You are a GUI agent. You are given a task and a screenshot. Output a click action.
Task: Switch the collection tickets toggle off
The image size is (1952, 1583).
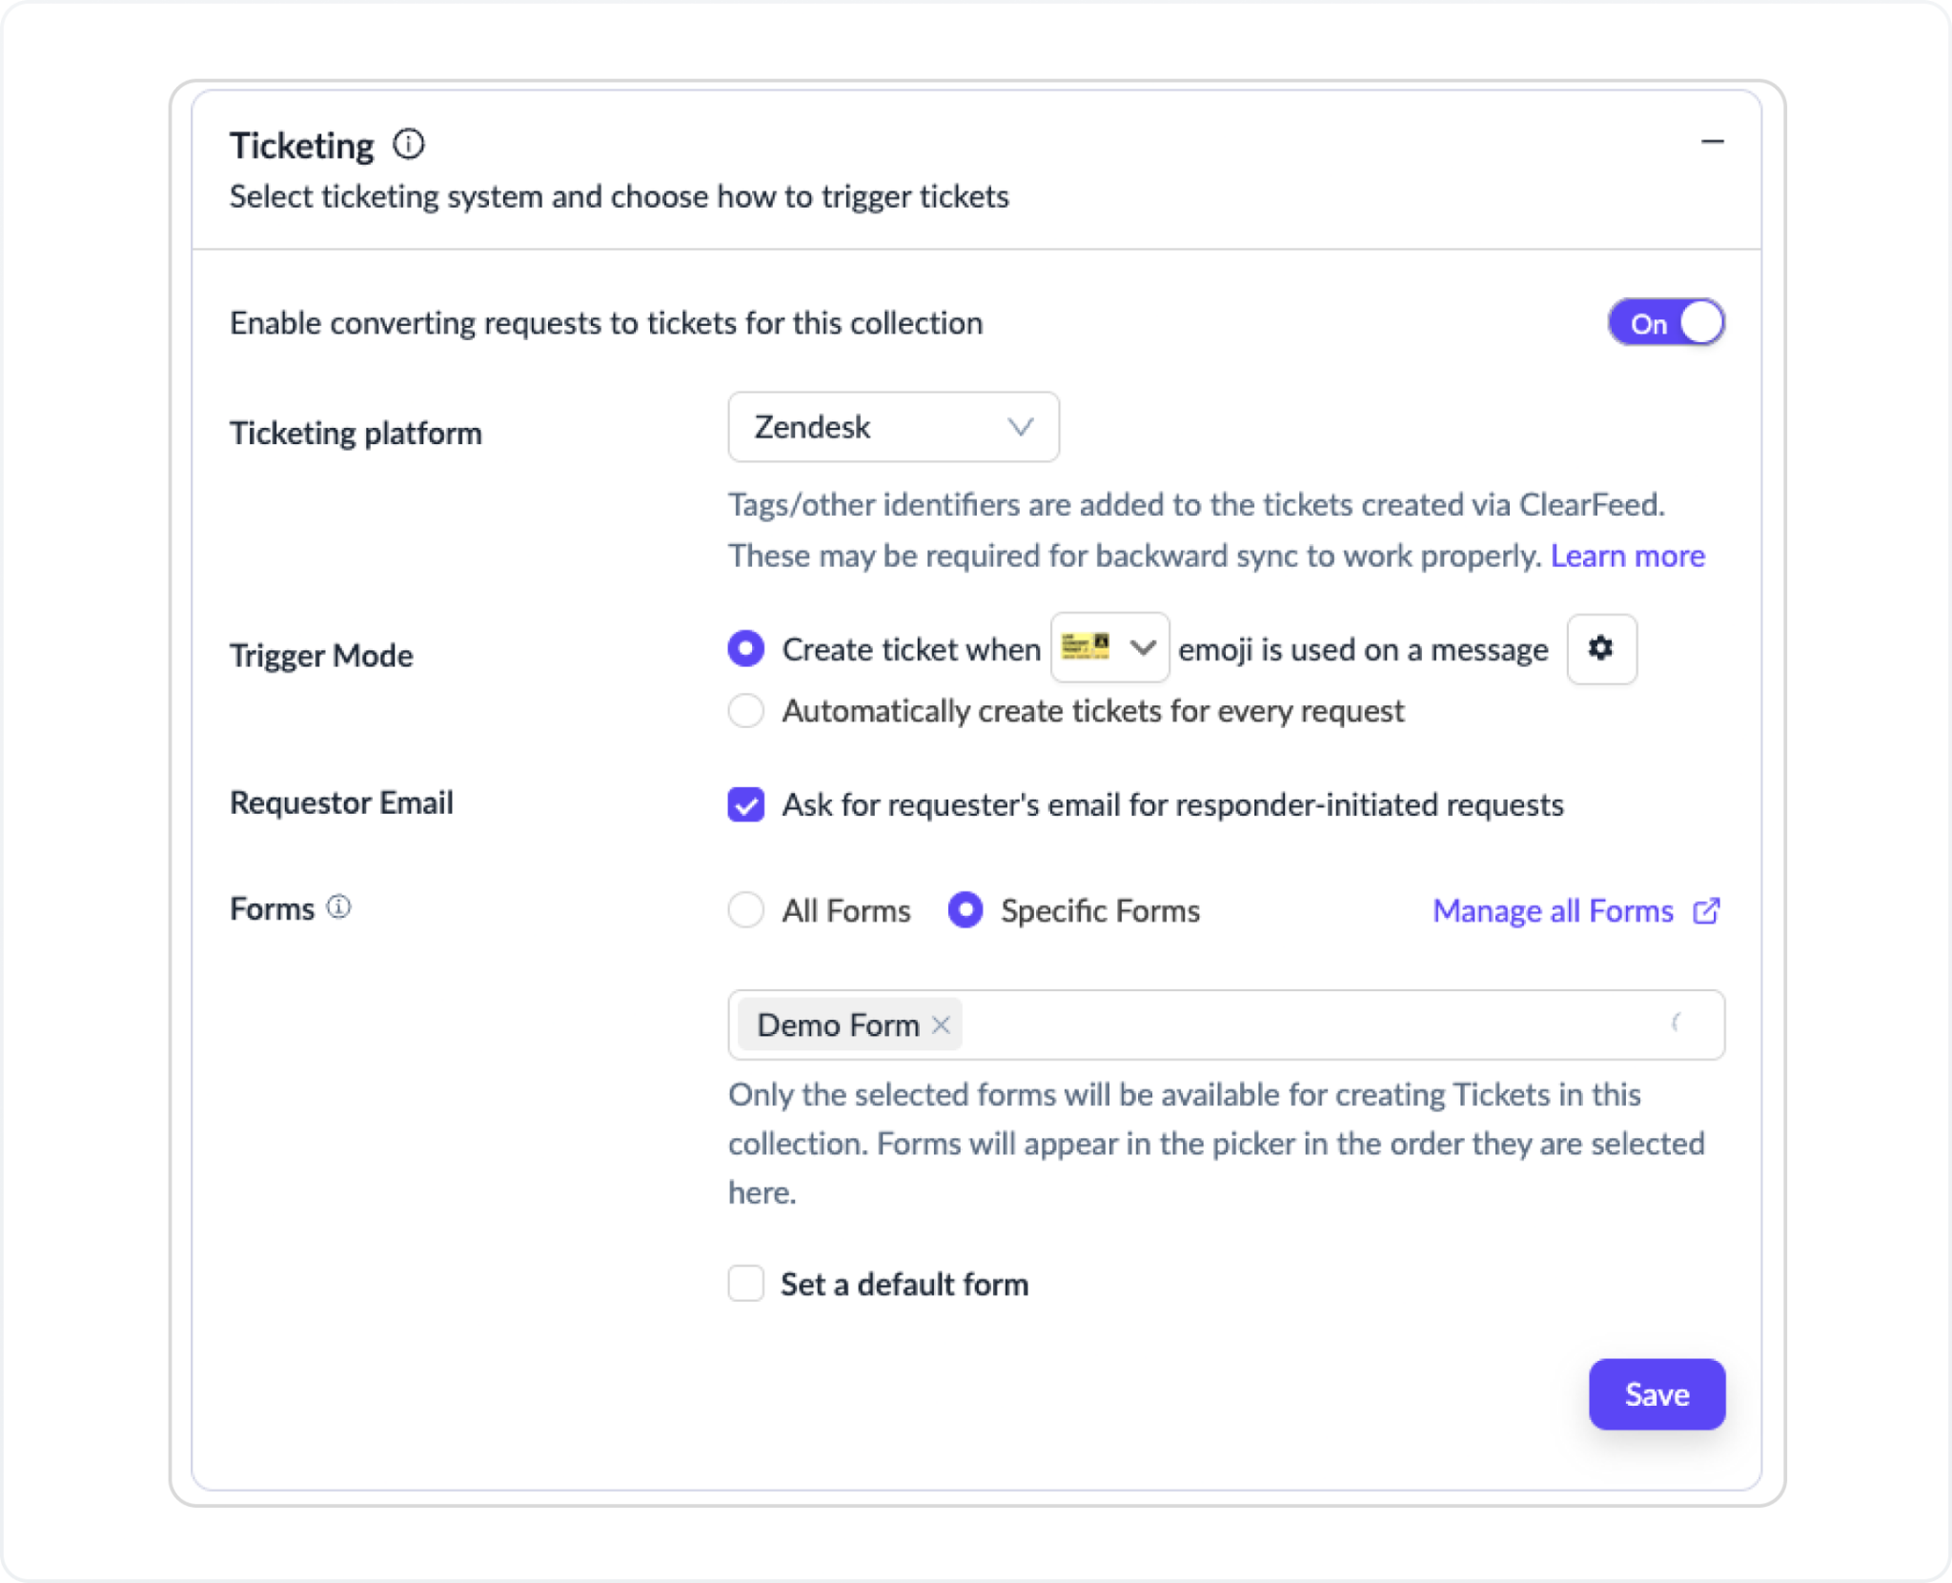1666,322
